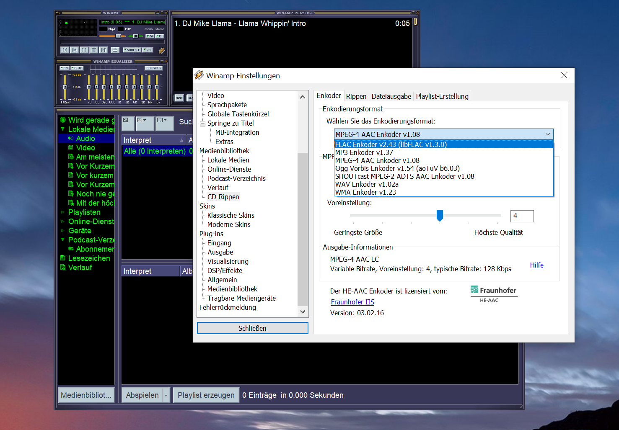Screen dimensions: 619x430
Task: Click Abonnements podcast icon in library tree
Action: point(71,249)
